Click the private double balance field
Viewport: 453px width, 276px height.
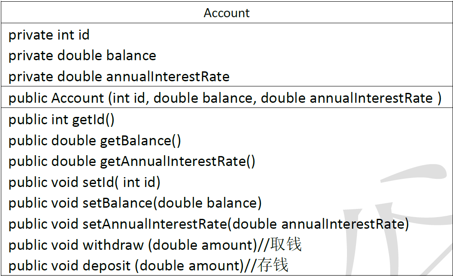coord(82,55)
